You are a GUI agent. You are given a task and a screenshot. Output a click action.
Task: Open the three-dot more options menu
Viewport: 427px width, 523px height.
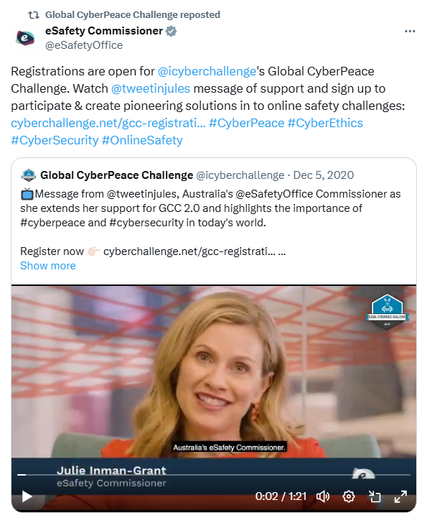tap(410, 31)
